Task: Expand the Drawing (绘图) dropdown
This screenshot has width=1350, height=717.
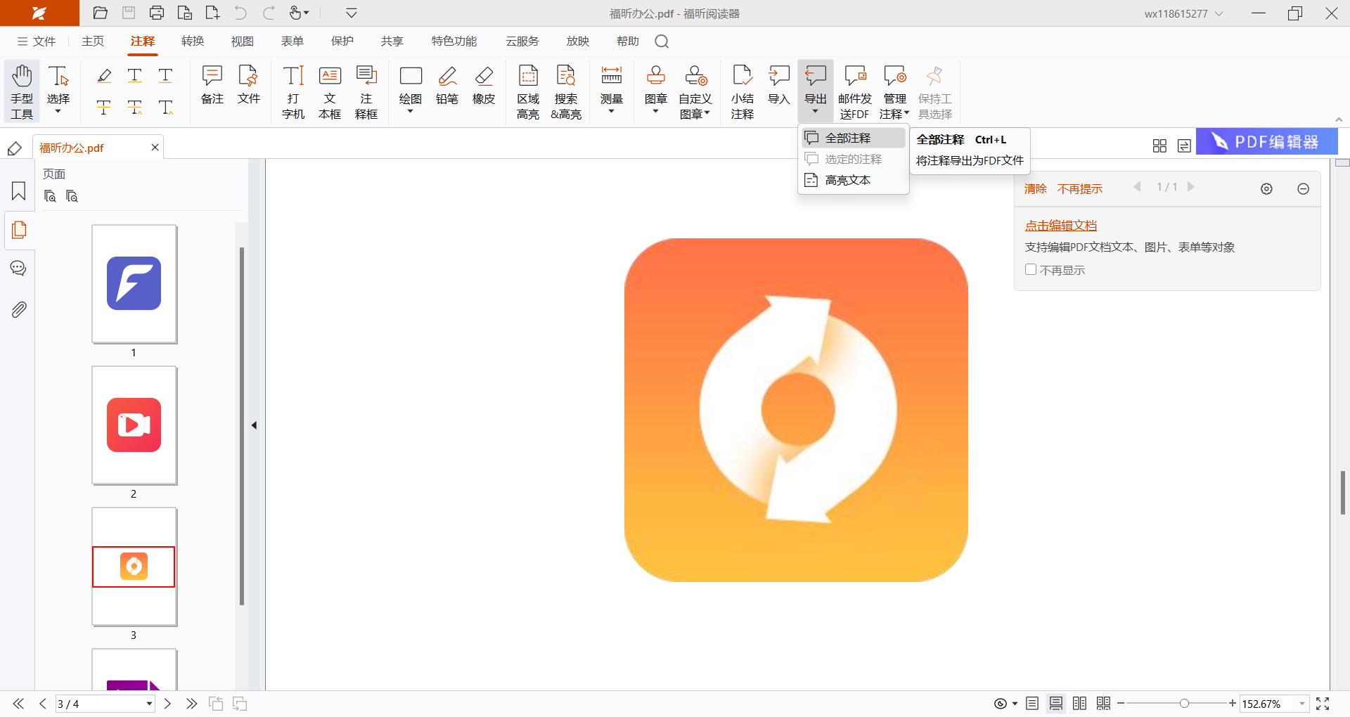Action: point(411,111)
